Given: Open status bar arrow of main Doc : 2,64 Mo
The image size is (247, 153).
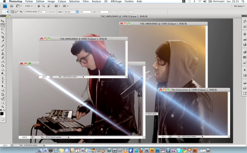Looking at the screenshot, I should (44, 145).
